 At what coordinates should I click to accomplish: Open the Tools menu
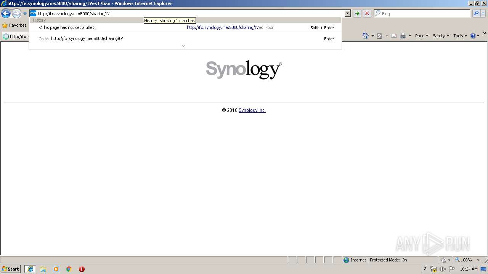(460, 36)
